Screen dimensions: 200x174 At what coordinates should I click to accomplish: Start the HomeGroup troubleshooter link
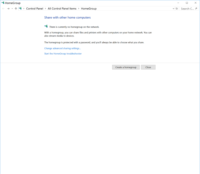click(63, 53)
